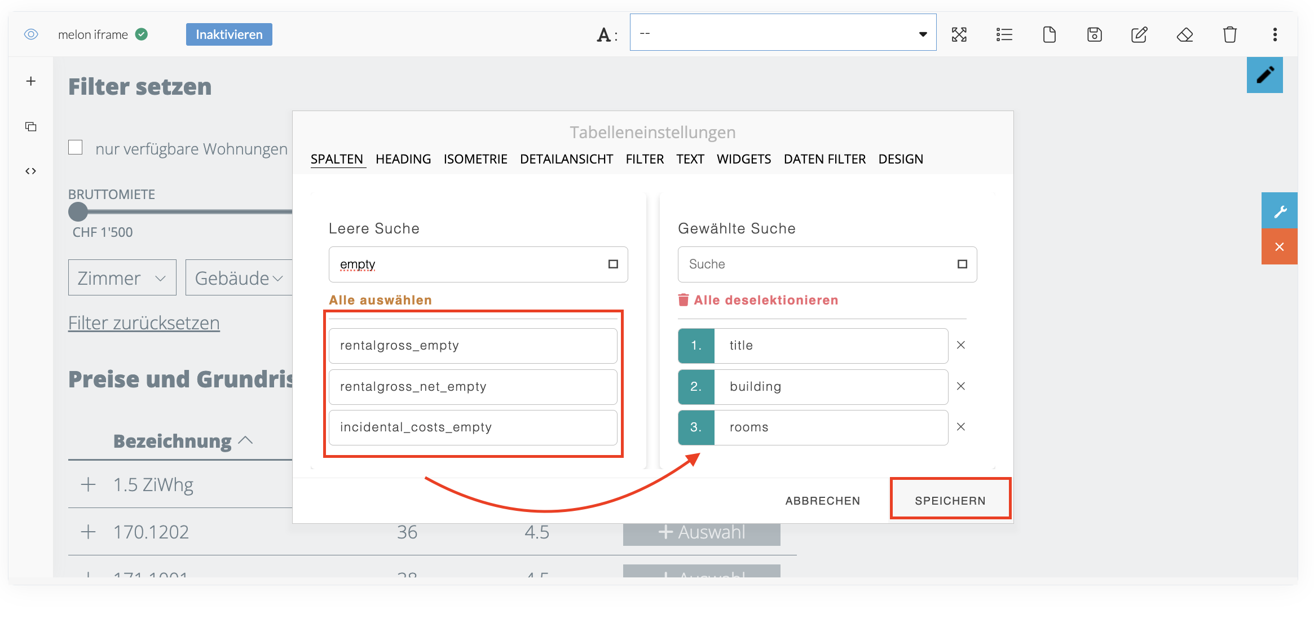Open the list view icon in the toolbar
The image size is (1314, 618).
pos(1004,35)
